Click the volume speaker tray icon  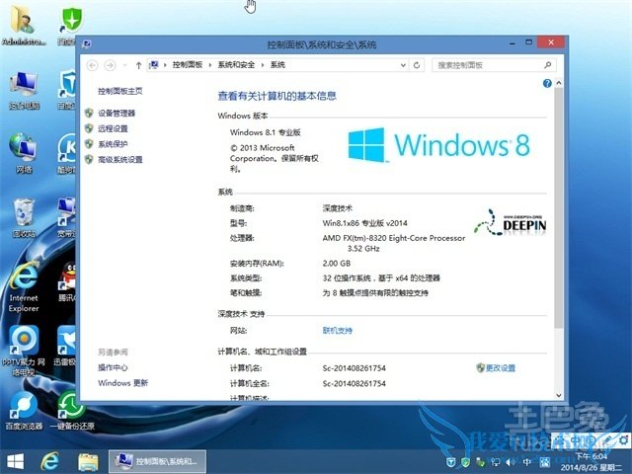511,462
